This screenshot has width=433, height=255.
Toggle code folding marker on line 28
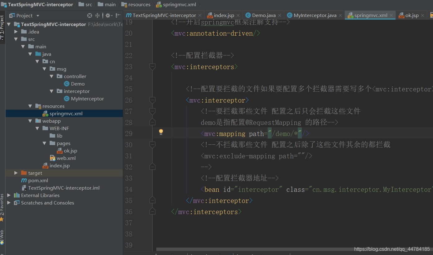click(x=152, y=122)
